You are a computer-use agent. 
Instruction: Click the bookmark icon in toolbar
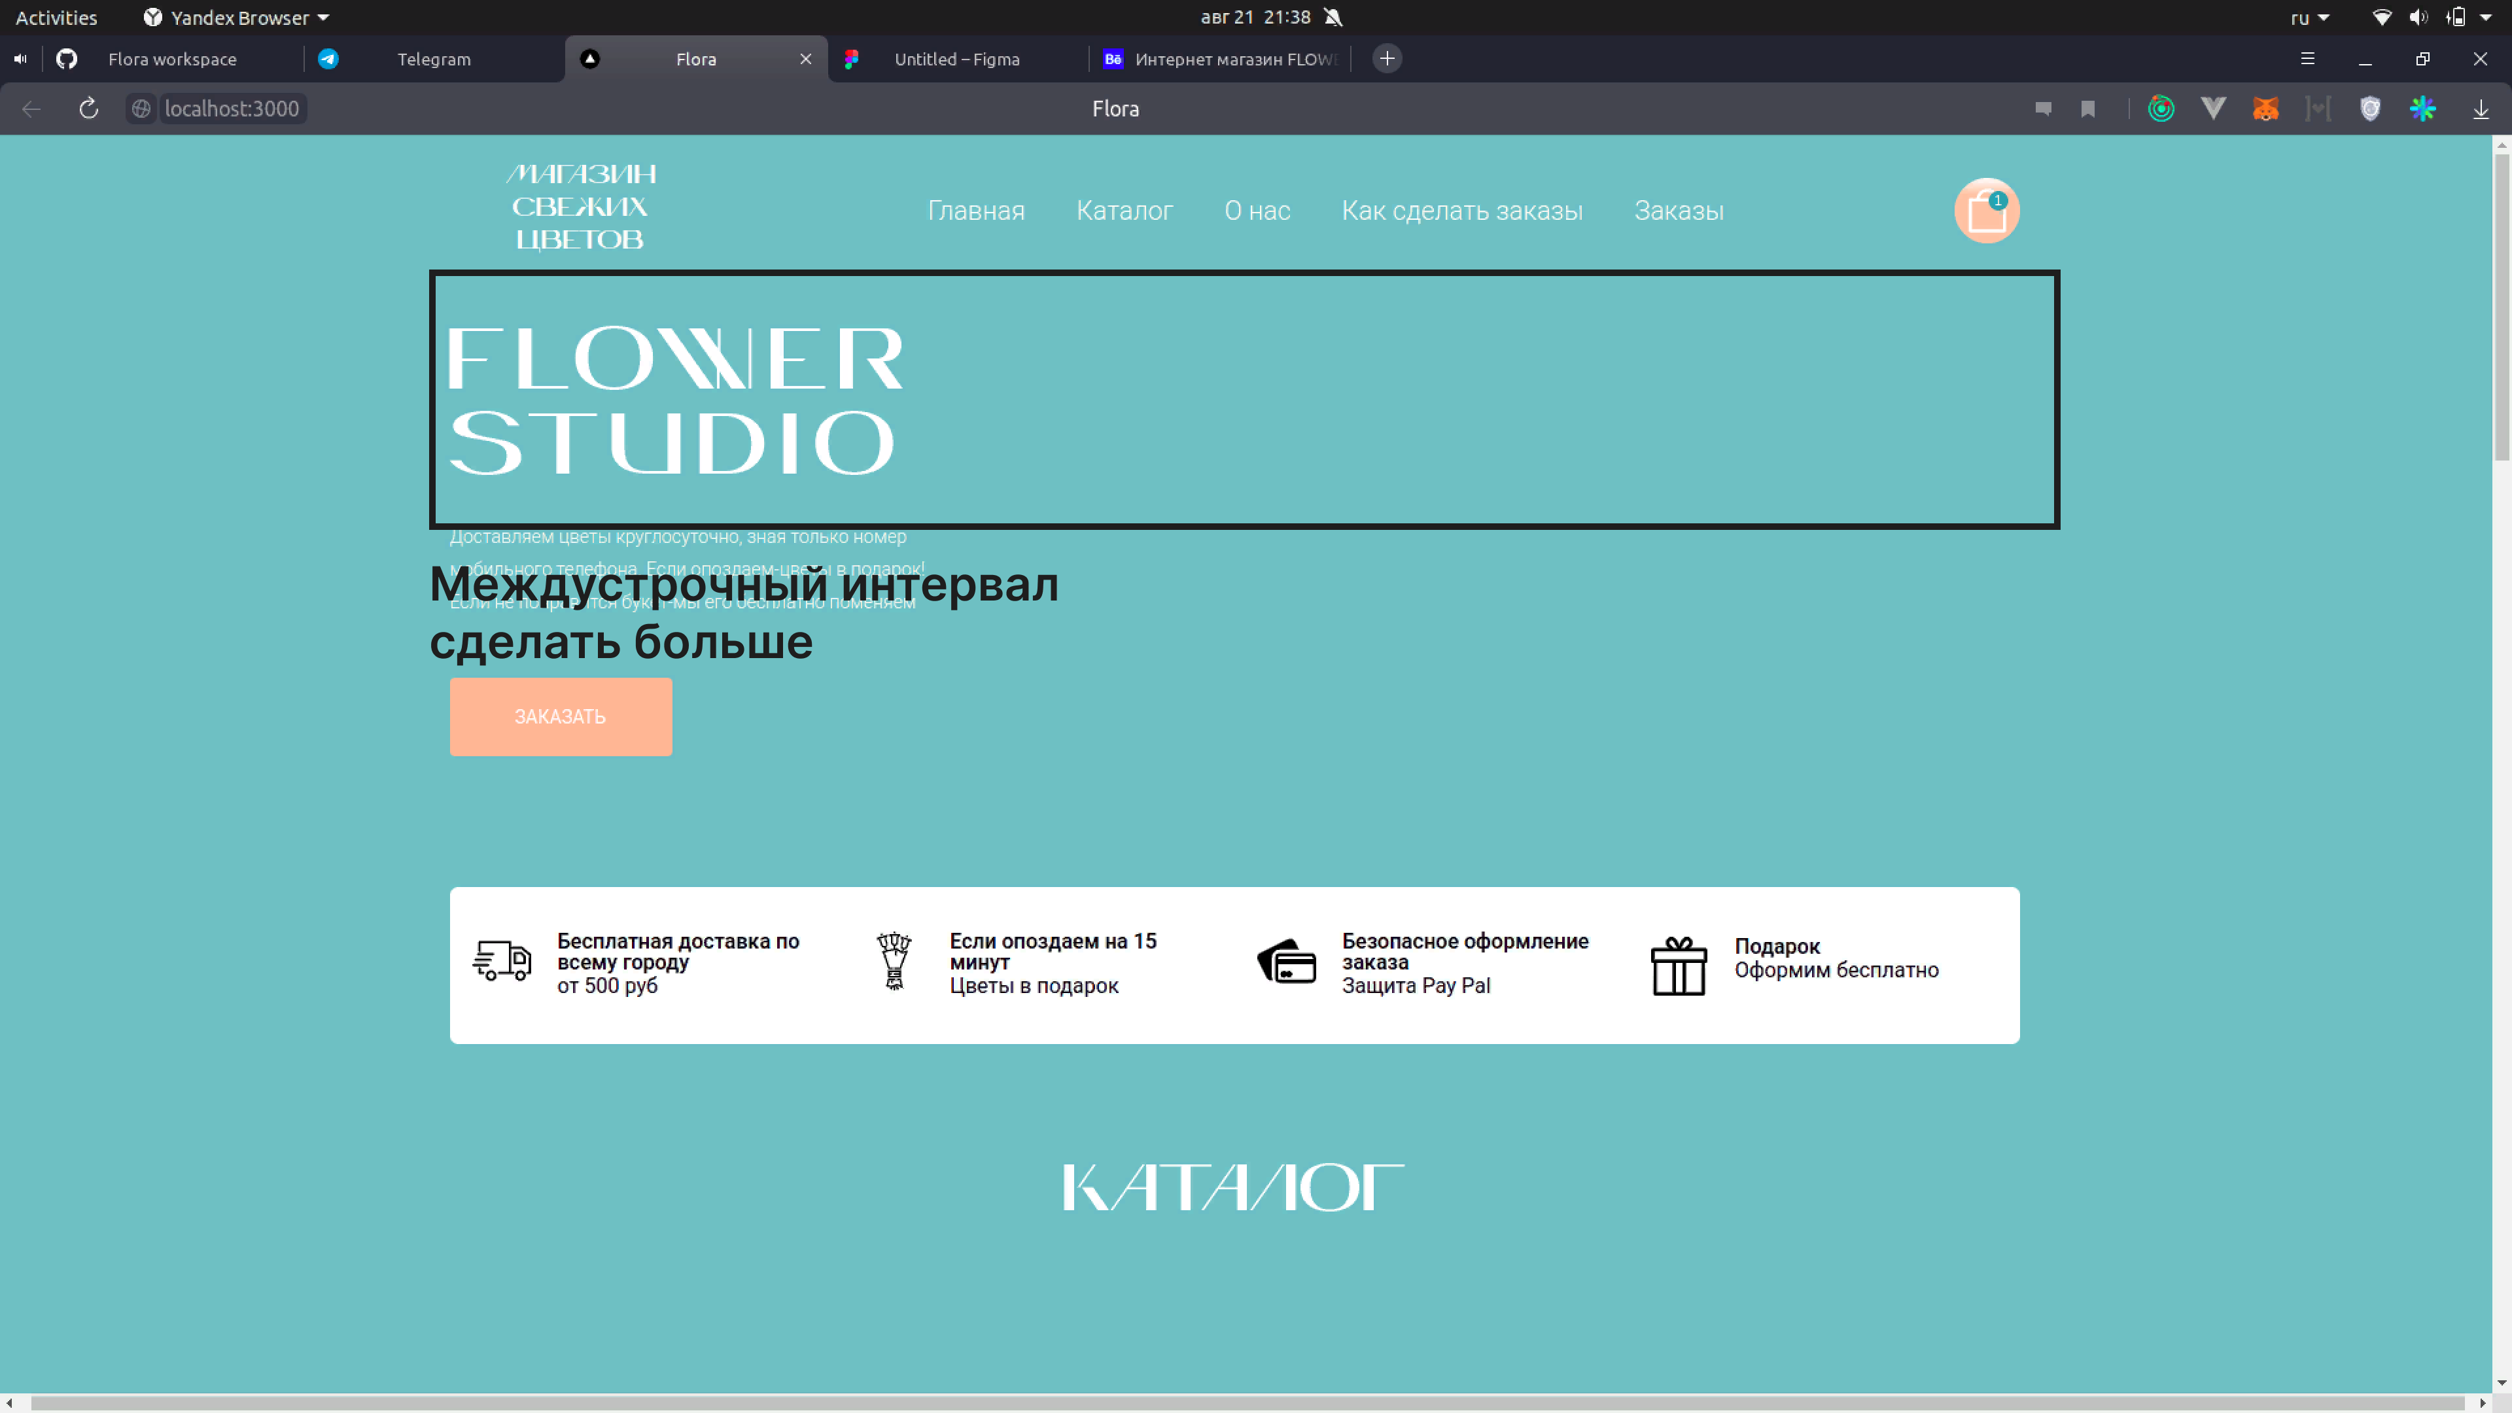click(2088, 108)
